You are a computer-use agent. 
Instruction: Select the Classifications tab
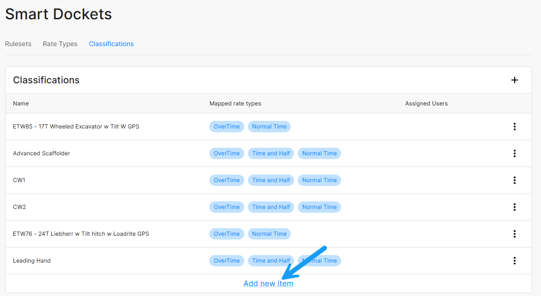click(111, 44)
